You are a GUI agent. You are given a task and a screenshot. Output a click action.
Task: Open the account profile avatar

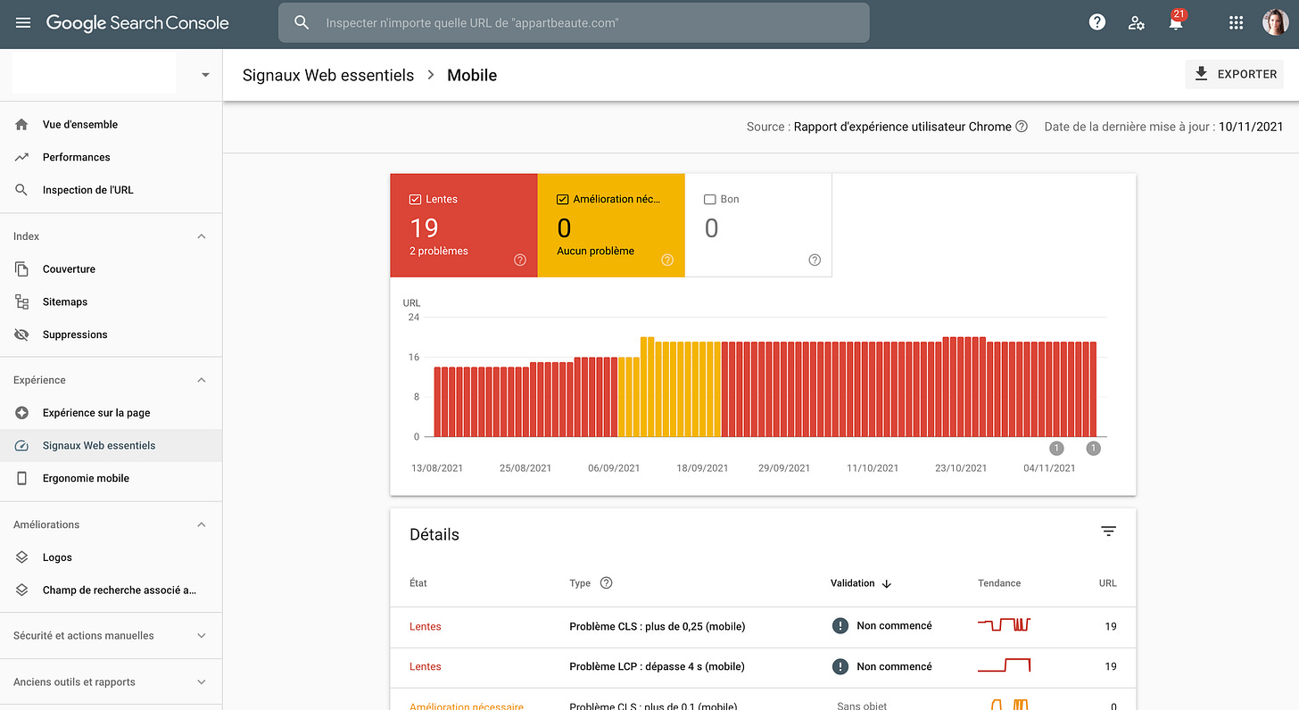[1275, 23]
